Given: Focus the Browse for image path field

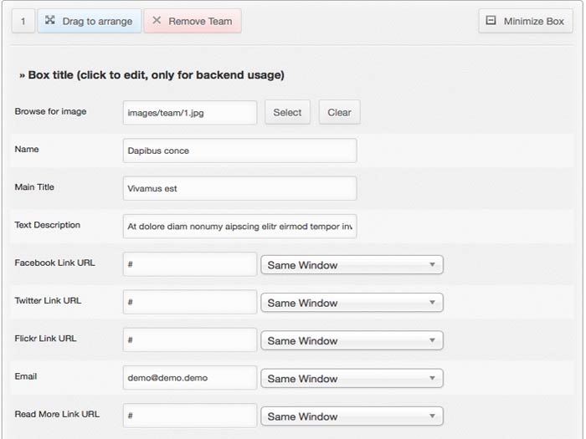Looking at the screenshot, I should pyautogui.click(x=189, y=113).
